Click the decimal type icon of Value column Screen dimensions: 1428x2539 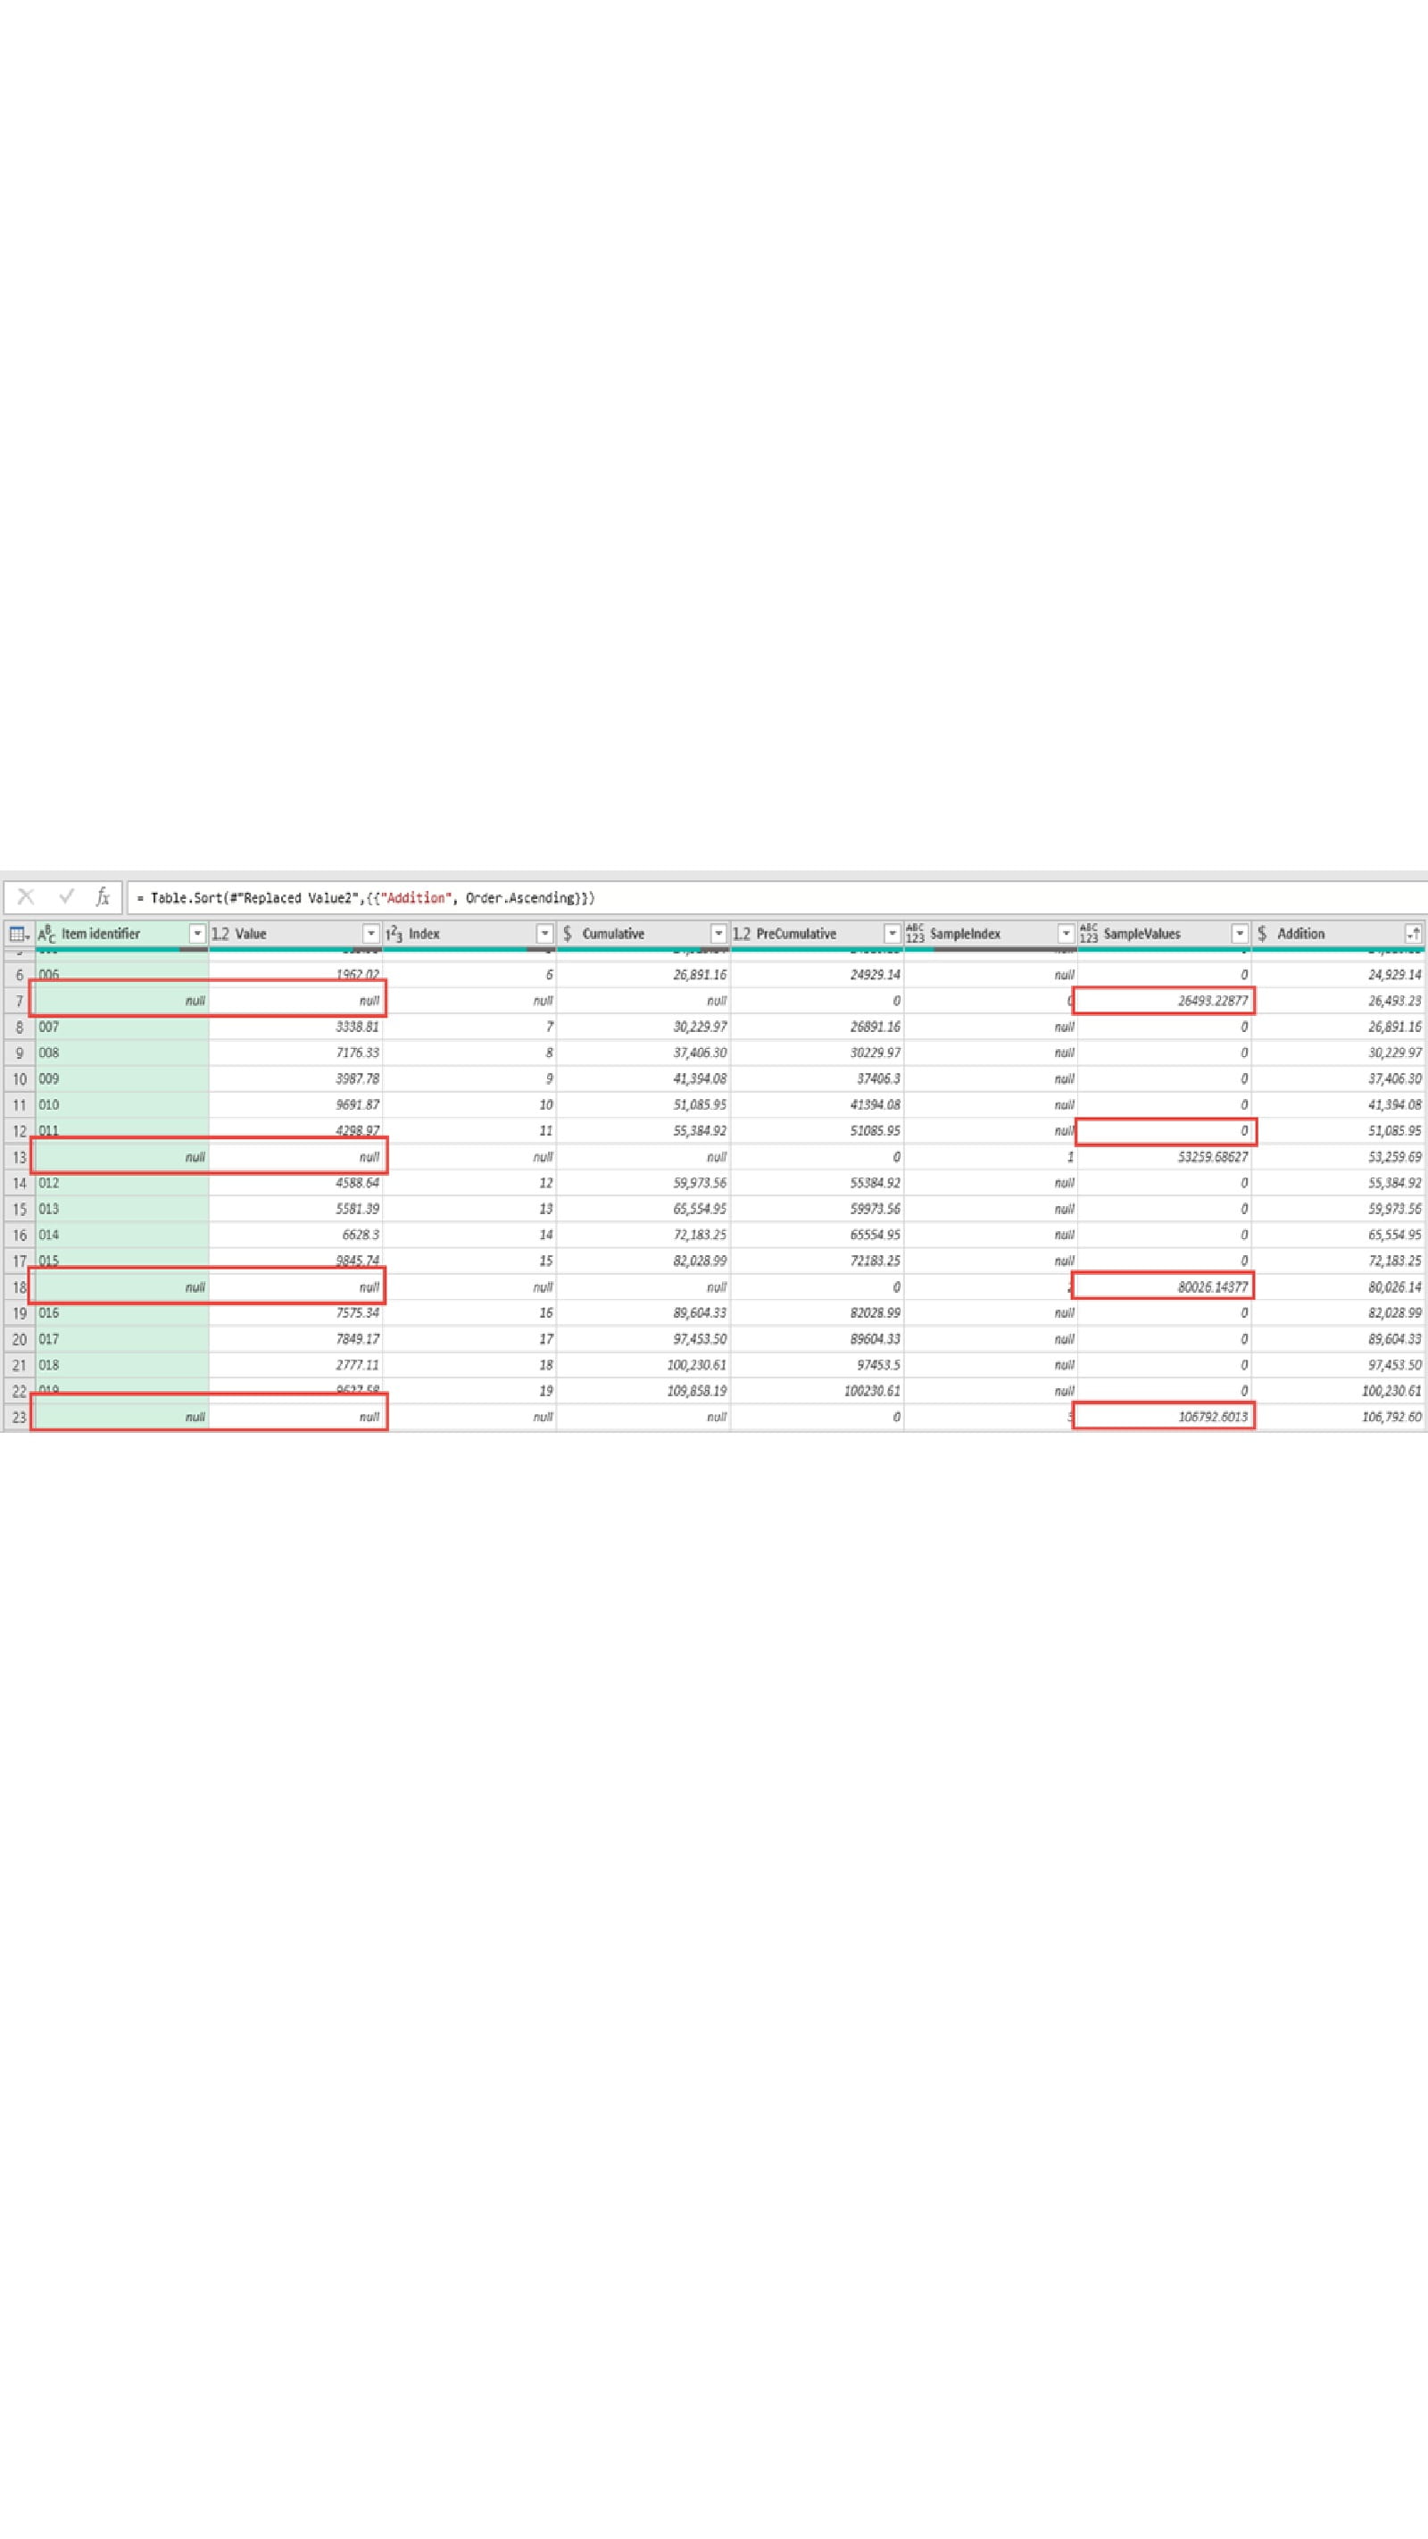tap(220, 934)
